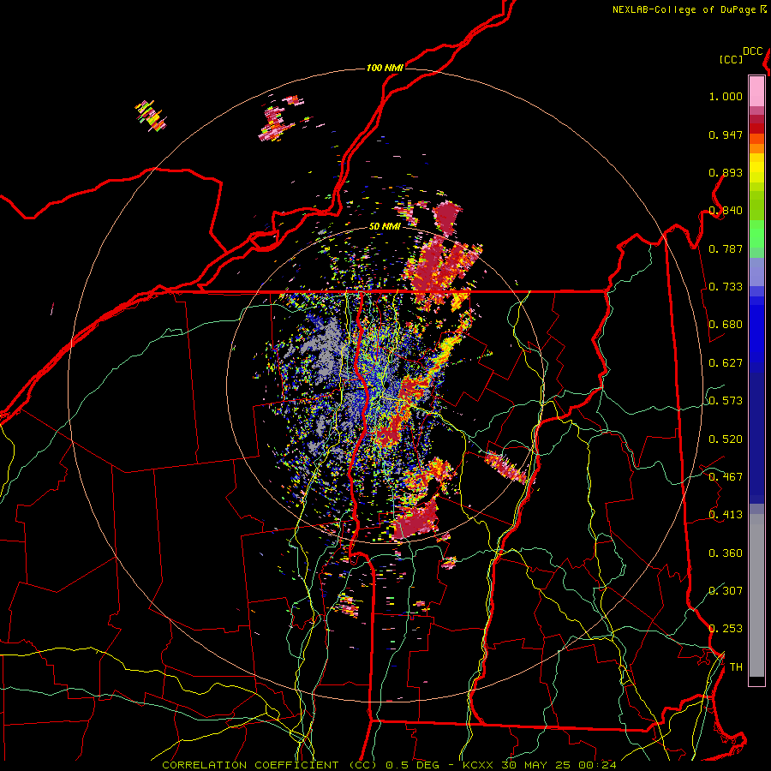Click the 0.467 scale value
The width and height of the screenshot is (771, 771).
pos(726,477)
